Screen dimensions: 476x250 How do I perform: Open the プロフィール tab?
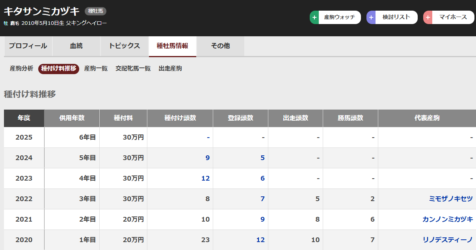point(28,46)
